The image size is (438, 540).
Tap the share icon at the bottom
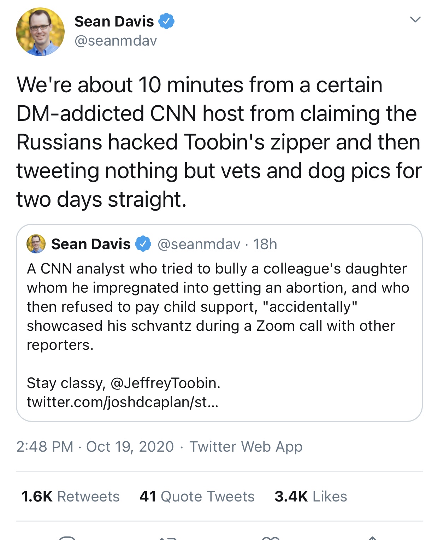pyautogui.click(x=372, y=538)
